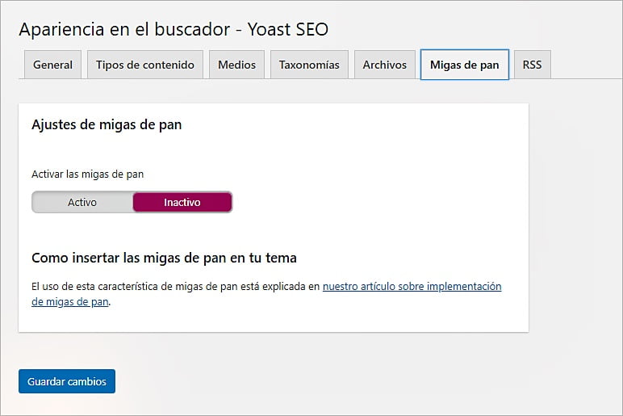The height and width of the screenshot is (416, 623).
Task: Open the "nuestro artículo sobre implementación" link
Action: coord(412,287)
